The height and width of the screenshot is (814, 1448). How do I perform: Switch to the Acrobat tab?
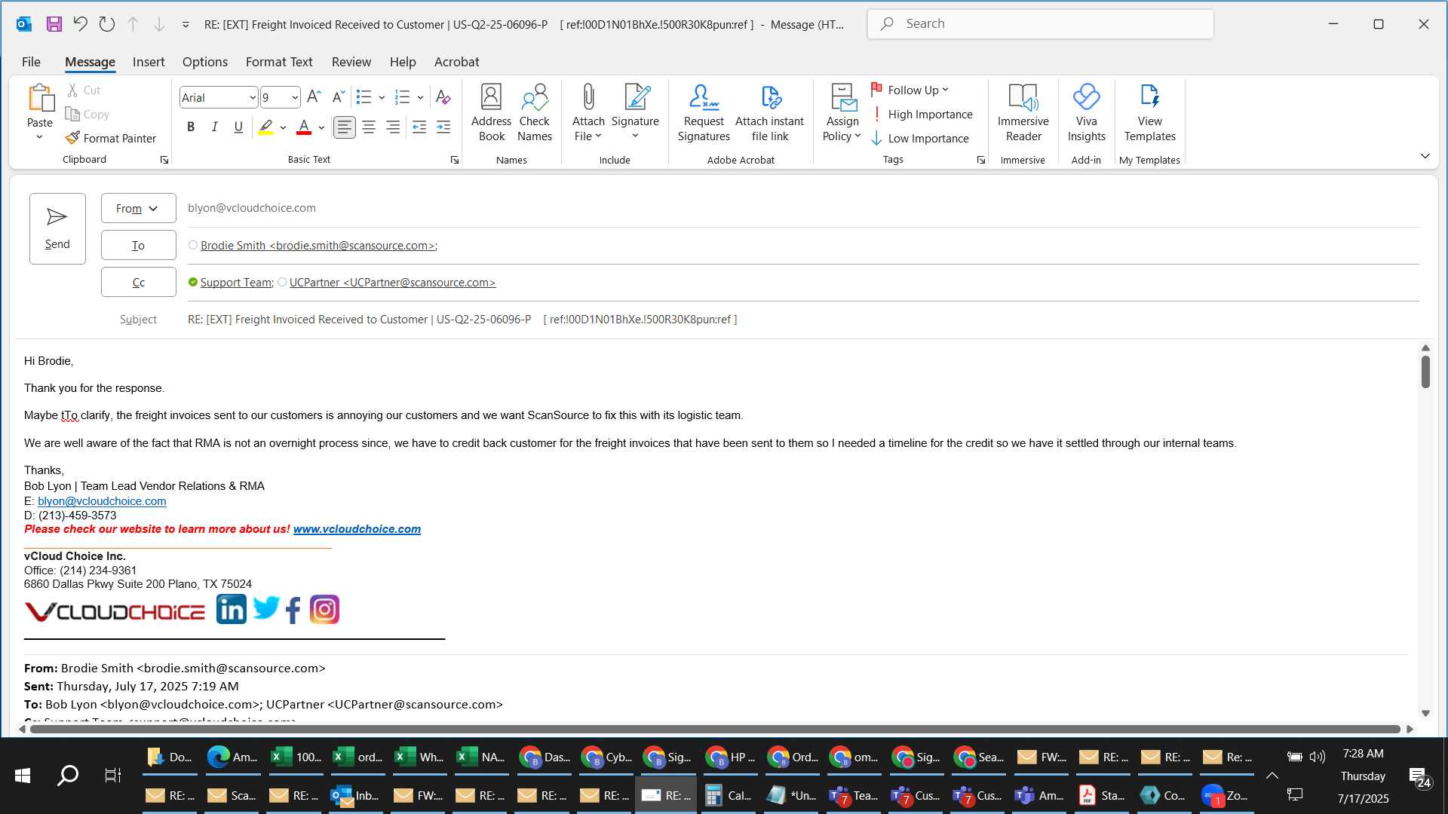[x=456, y=62]
